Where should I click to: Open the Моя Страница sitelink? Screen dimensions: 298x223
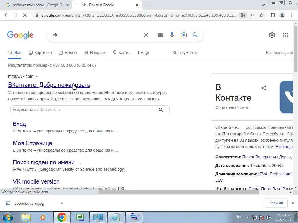click(32, 143)
